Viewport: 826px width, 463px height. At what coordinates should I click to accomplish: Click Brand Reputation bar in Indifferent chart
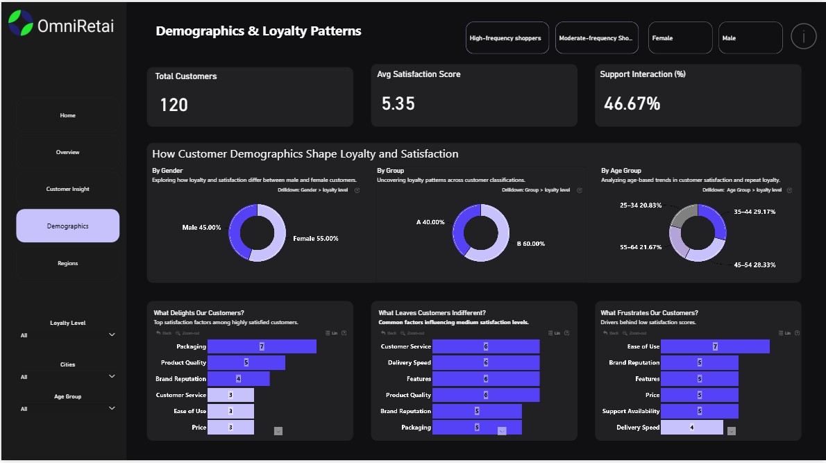477,411
